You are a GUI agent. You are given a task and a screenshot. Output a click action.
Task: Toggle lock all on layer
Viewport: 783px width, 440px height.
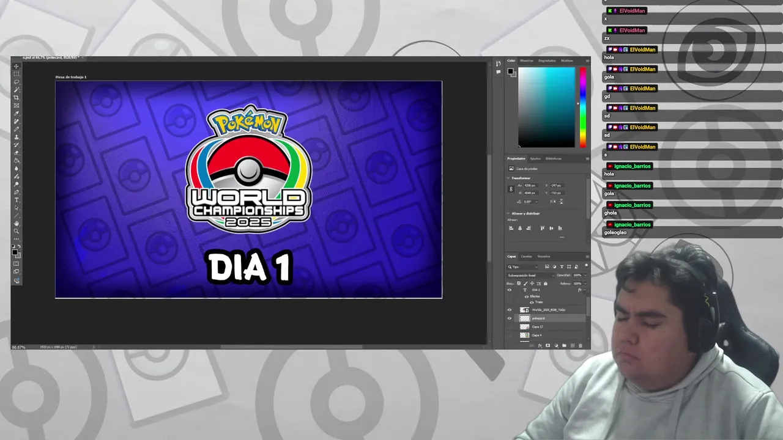[546, 284]
